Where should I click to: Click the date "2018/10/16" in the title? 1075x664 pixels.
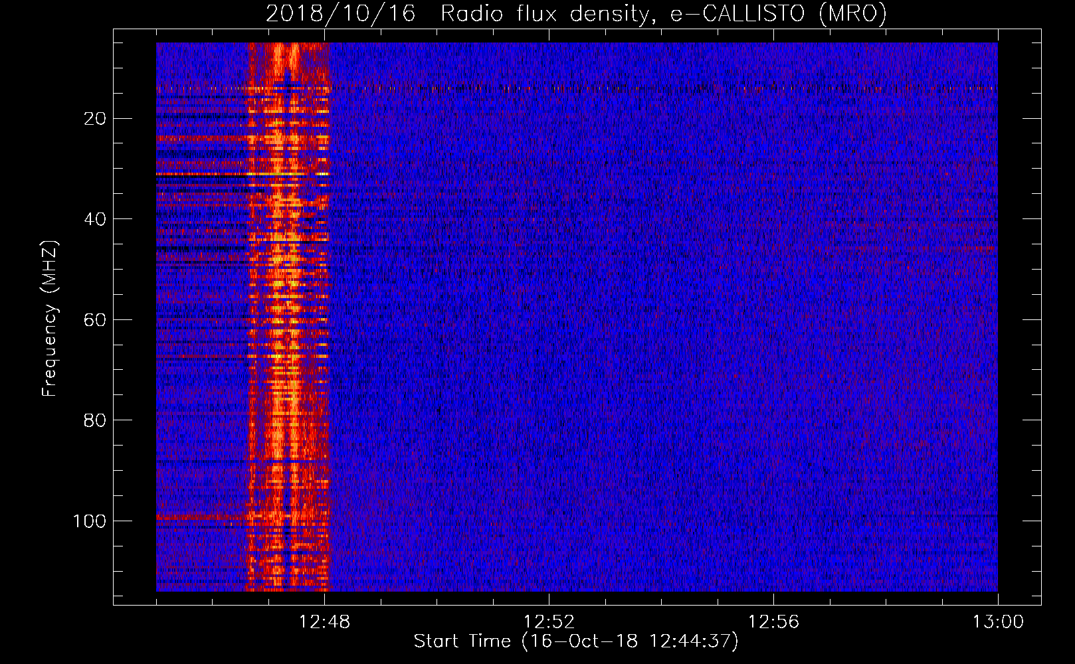tap(341, 14)
